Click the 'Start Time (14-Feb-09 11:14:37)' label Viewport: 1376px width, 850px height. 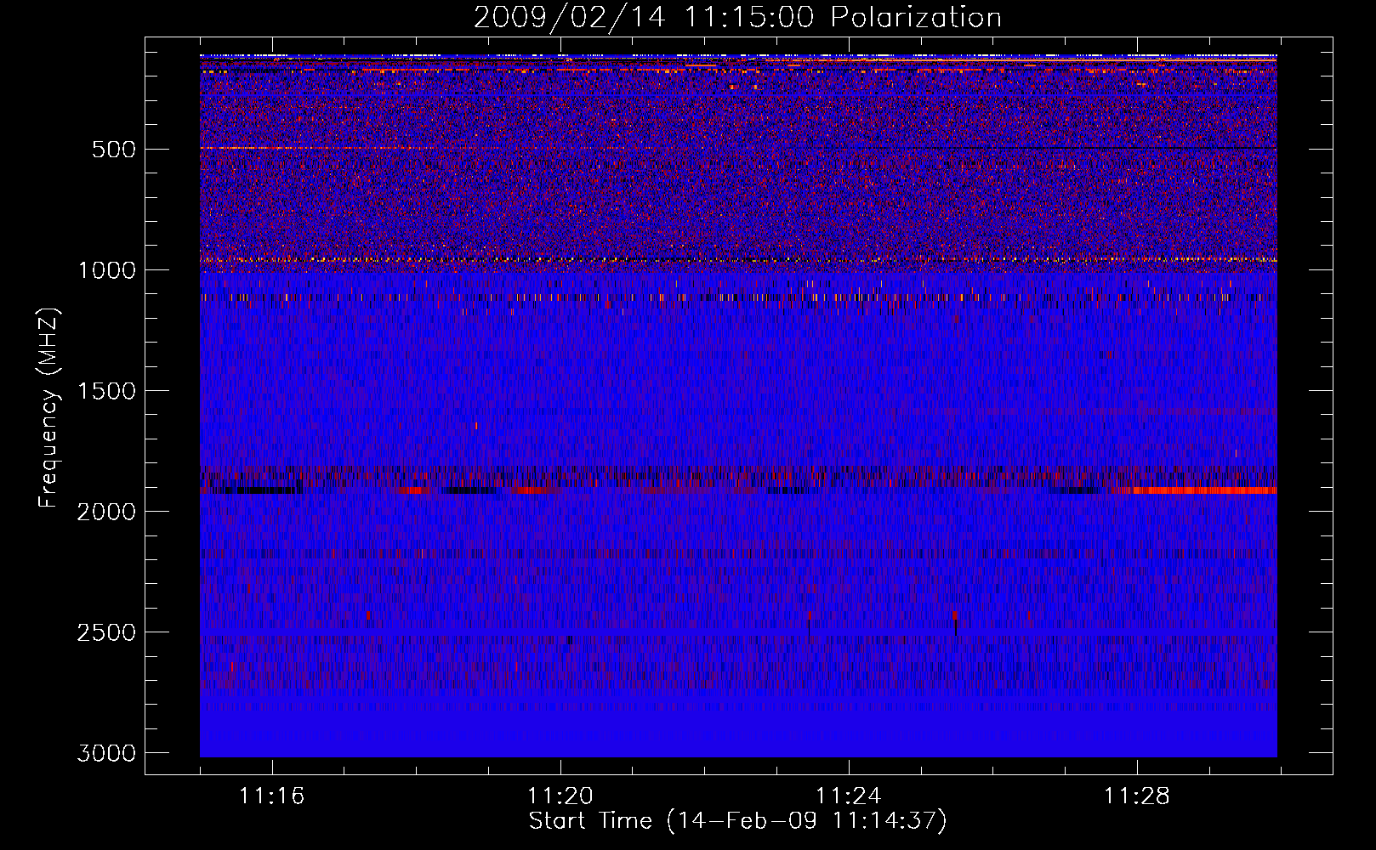737,820
